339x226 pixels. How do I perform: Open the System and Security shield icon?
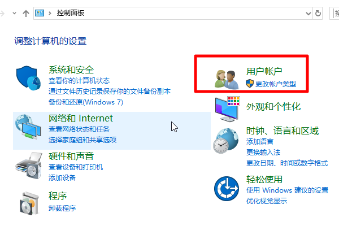tap(28, 78)
